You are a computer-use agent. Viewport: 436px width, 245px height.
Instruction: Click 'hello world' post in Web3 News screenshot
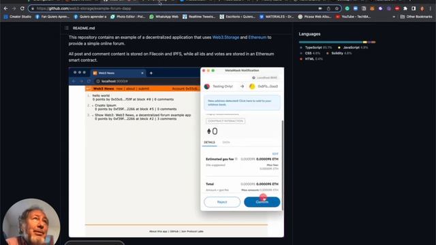click(x=101, y=95)
